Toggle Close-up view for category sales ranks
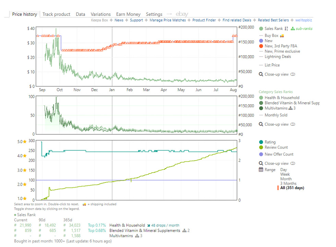The image size is (336, 247). click(292, 125)
